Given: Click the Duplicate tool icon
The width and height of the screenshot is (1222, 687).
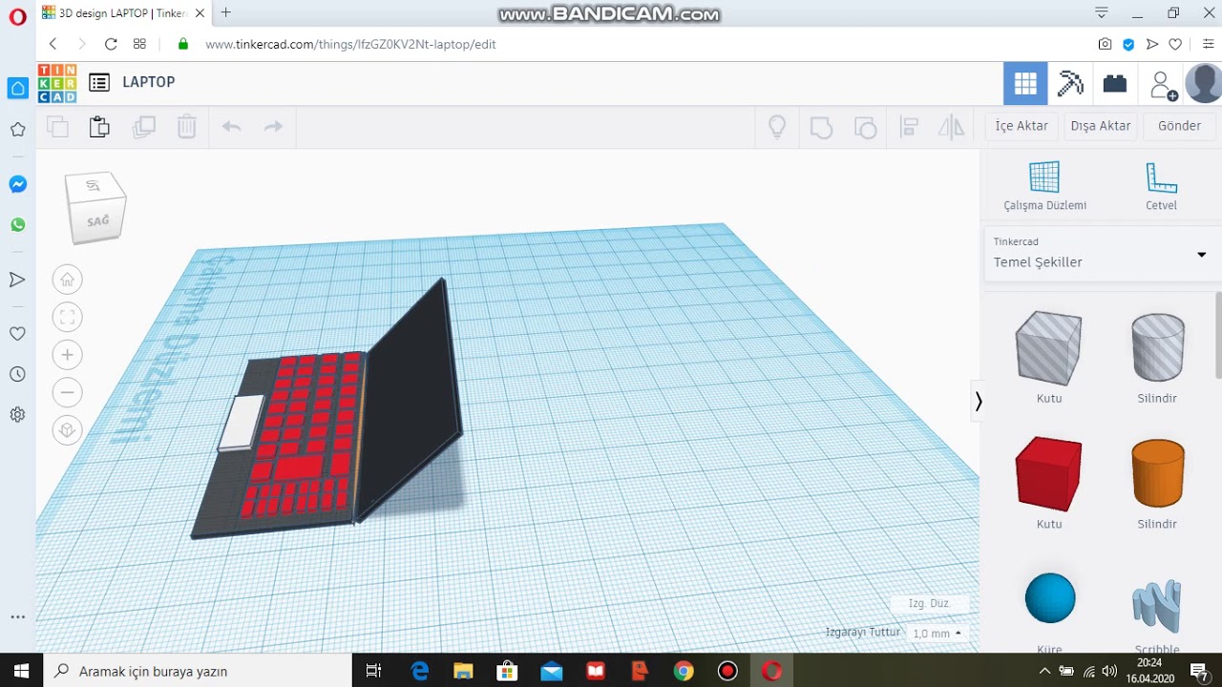Looking at the screenshot, I should click(144, 127).
